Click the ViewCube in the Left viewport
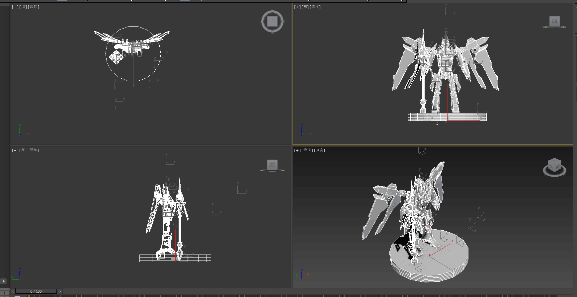The image size is (577, 297). (272, 164)
